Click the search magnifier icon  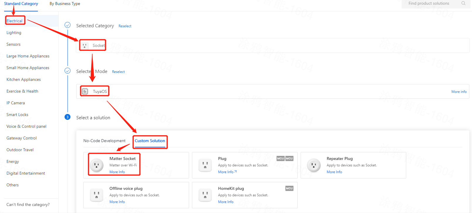(x=463, y=4)
